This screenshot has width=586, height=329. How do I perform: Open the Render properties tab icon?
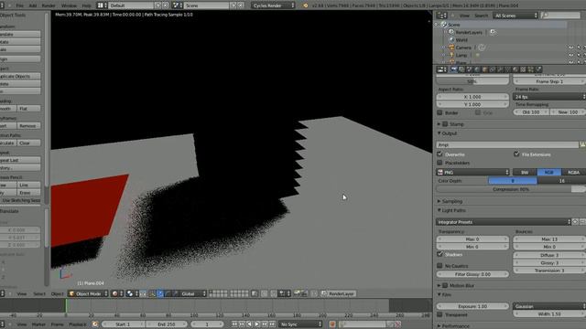coord(454,69)
